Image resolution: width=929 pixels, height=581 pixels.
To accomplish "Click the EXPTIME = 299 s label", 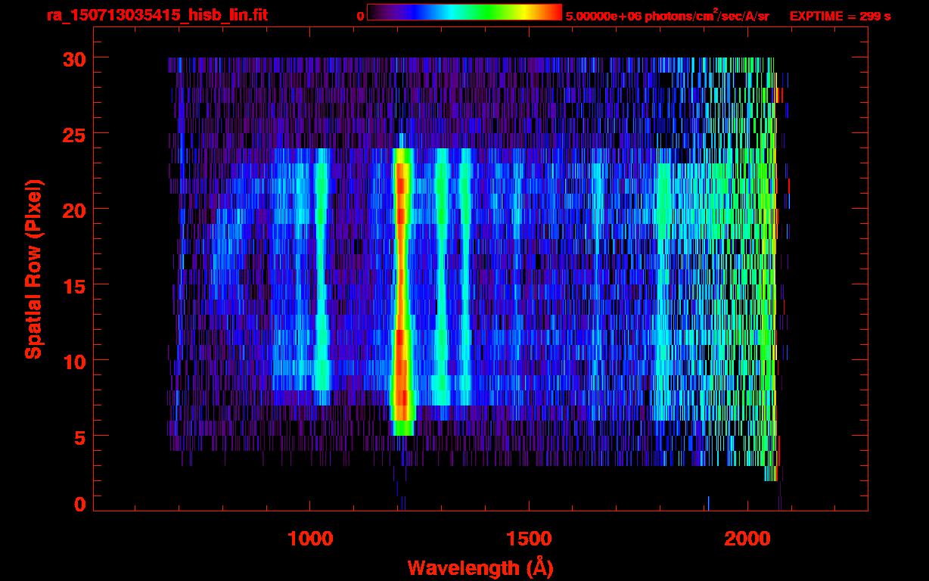I will tap(840, 16).
